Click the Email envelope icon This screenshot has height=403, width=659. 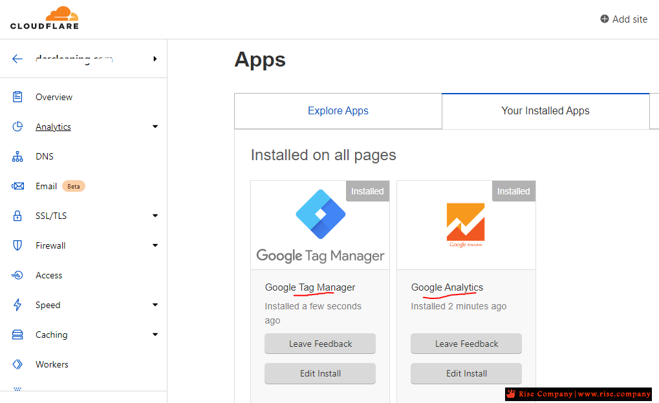tap(17, 186)
